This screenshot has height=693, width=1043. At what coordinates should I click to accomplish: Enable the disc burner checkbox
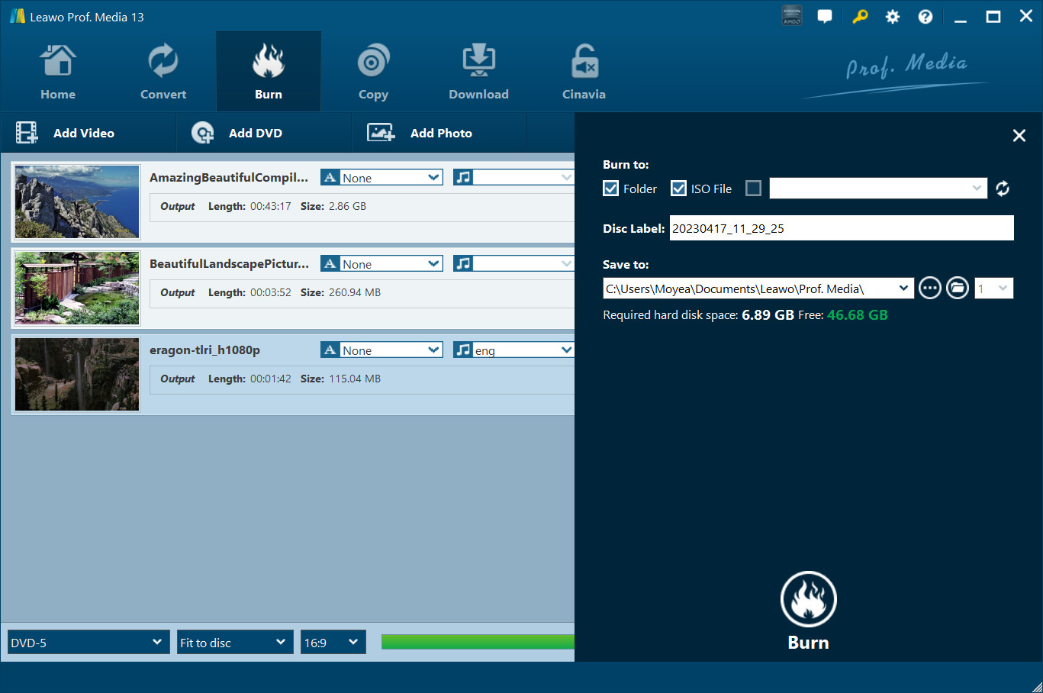[x=753, y=188]
